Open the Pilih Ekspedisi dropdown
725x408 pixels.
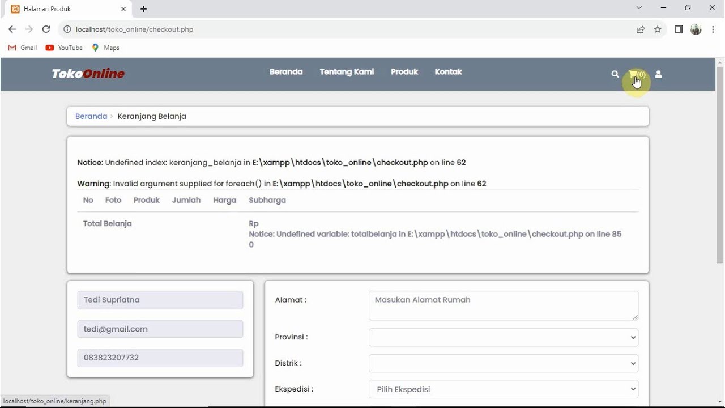[x=504, y=389]
